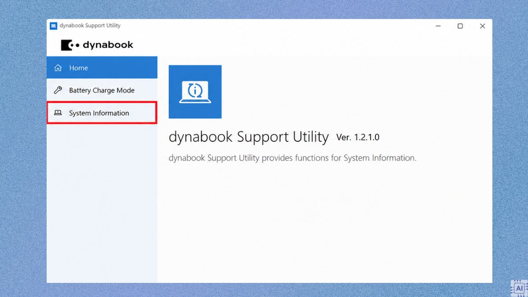Screen dimensions: 528x297
Task: Close the dynabook Support Utility window
Action: coord(482,26)
